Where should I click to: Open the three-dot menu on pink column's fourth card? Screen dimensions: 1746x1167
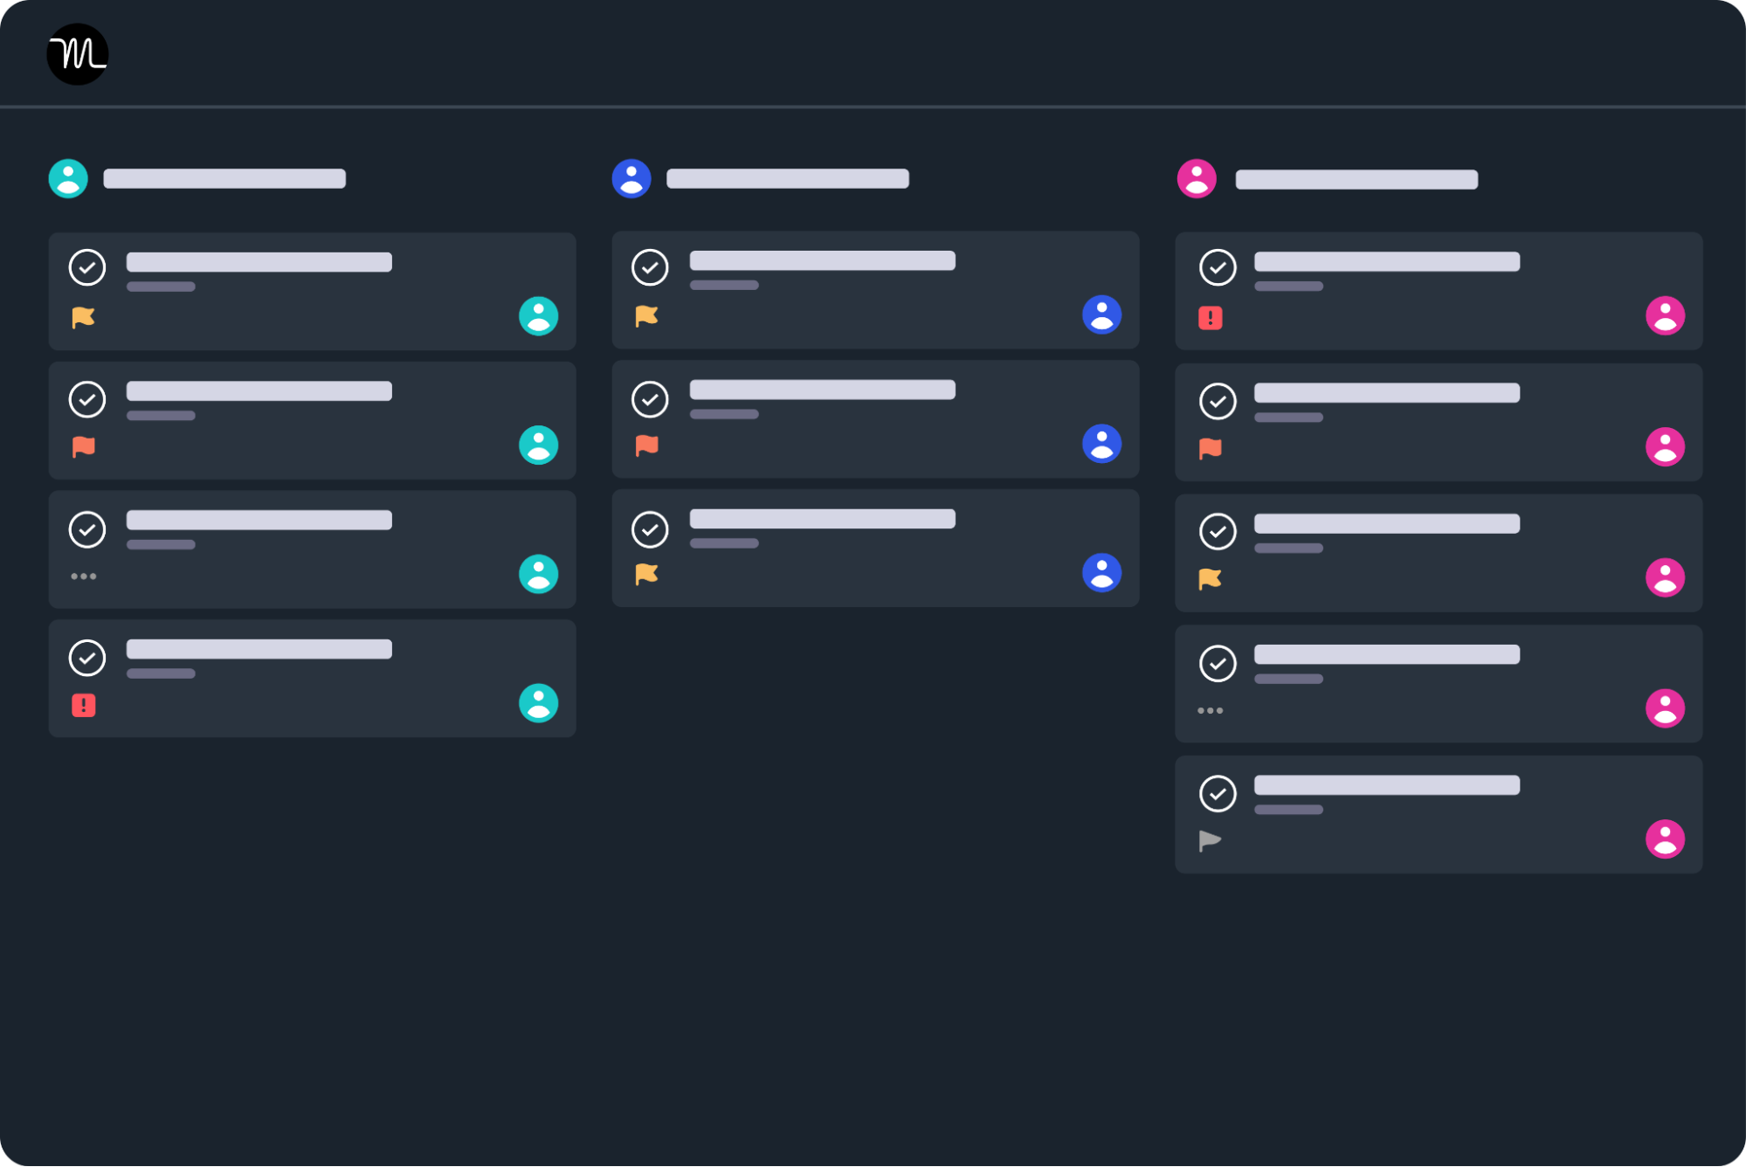pyautogui.click(x=1210, y=710)
